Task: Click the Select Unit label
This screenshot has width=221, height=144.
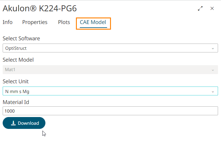Action: coord(15,81)
